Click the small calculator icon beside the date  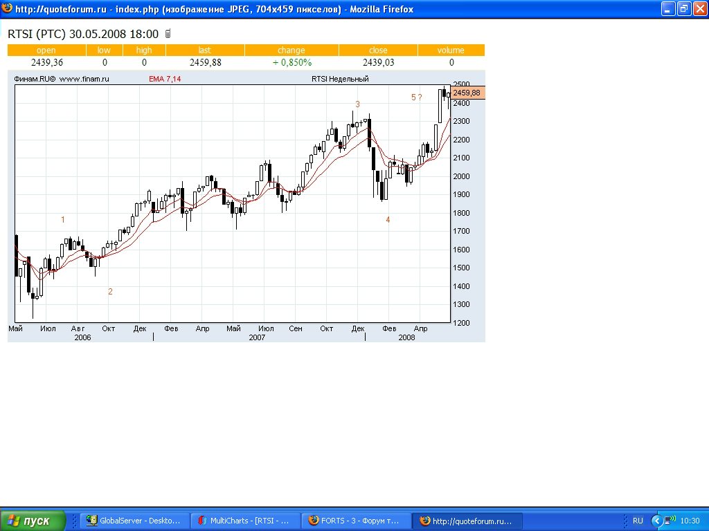click(x=167, y=34)
